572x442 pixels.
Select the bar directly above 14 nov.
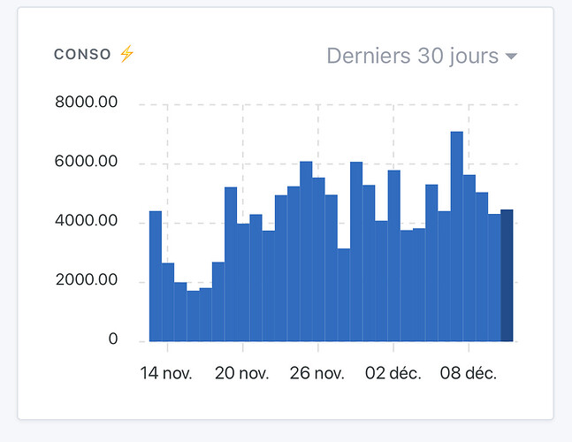168,301
